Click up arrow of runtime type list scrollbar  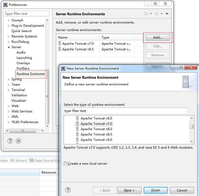point(192,118)
